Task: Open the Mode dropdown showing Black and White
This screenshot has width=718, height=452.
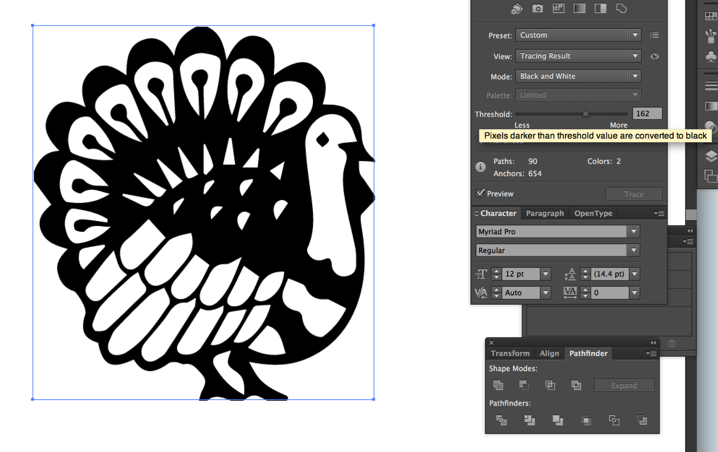Action: tap(579, 76)
